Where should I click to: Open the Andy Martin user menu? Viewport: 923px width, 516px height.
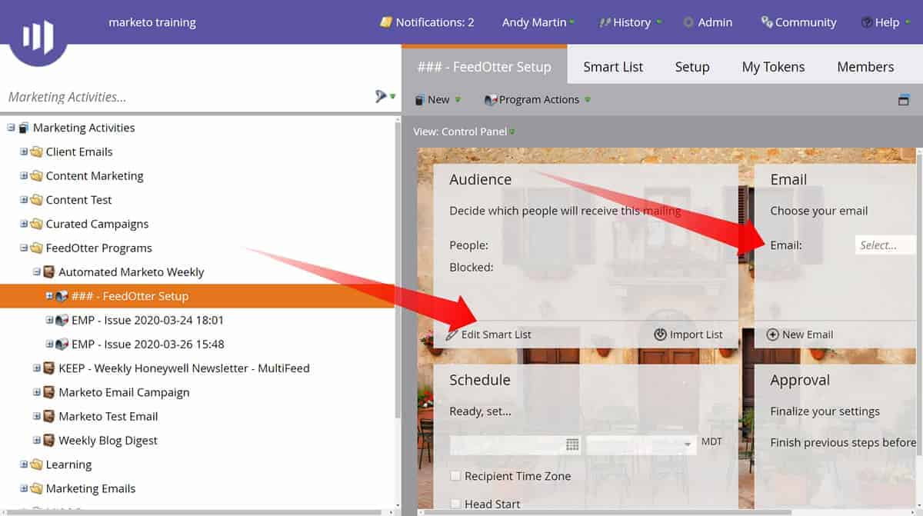538,22
